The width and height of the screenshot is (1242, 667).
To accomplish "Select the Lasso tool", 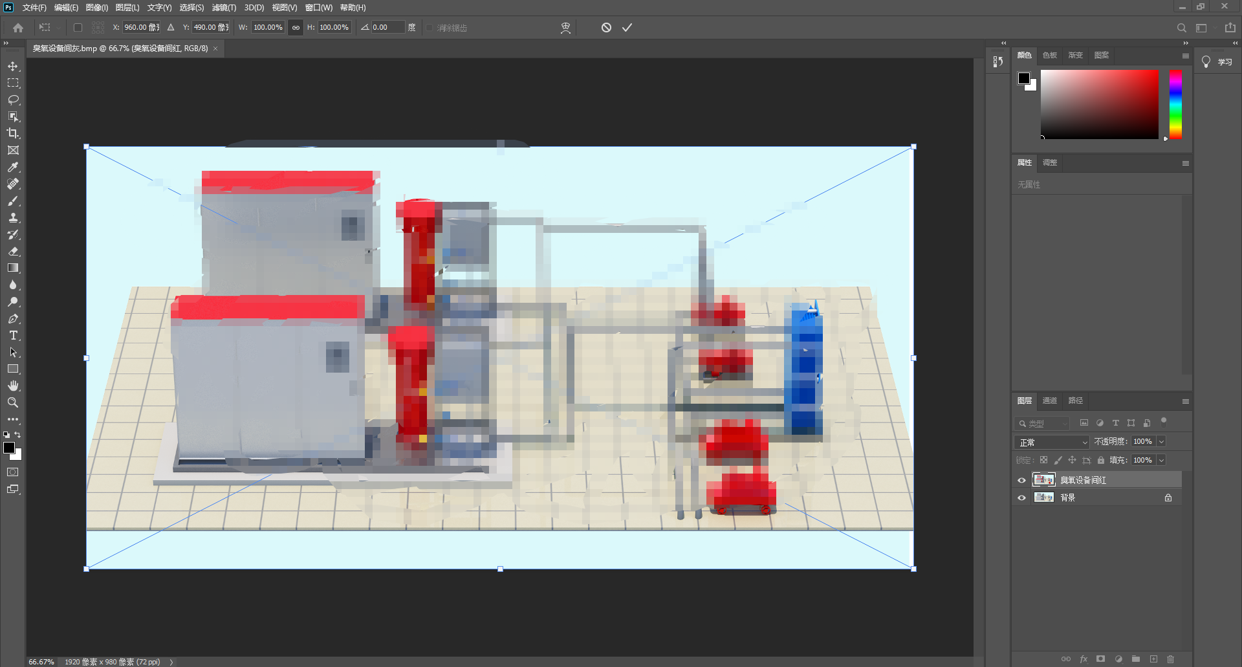I will (x=13, y=100).
